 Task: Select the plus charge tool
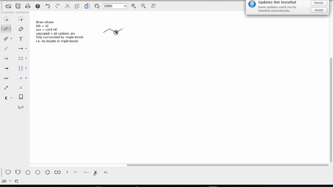pos(21,78)
